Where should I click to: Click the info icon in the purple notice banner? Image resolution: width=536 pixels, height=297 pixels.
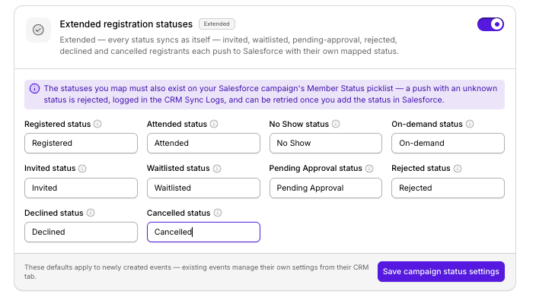coord(34,89)
